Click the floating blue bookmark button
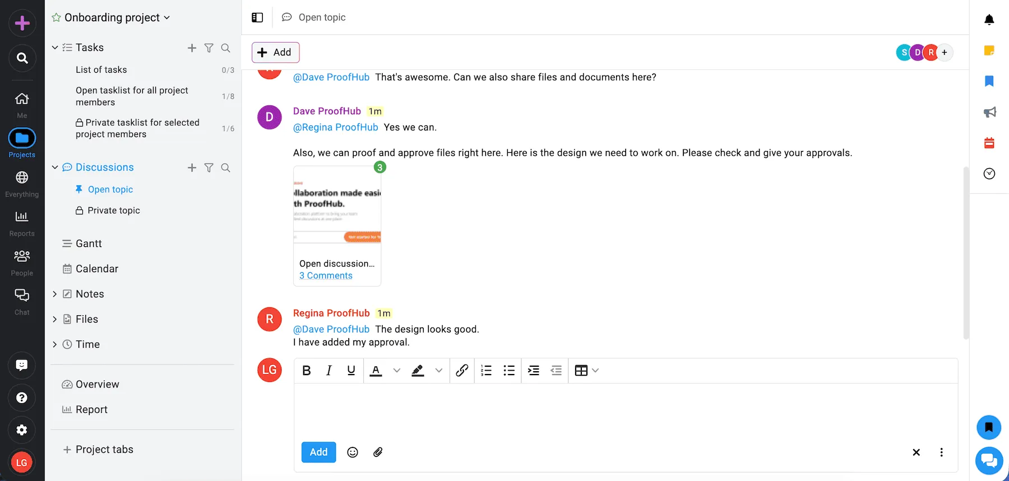 [x=989, y=428]
